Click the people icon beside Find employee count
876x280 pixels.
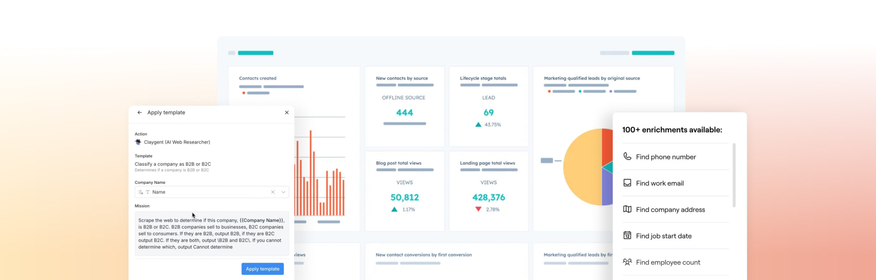coord(627,262)
